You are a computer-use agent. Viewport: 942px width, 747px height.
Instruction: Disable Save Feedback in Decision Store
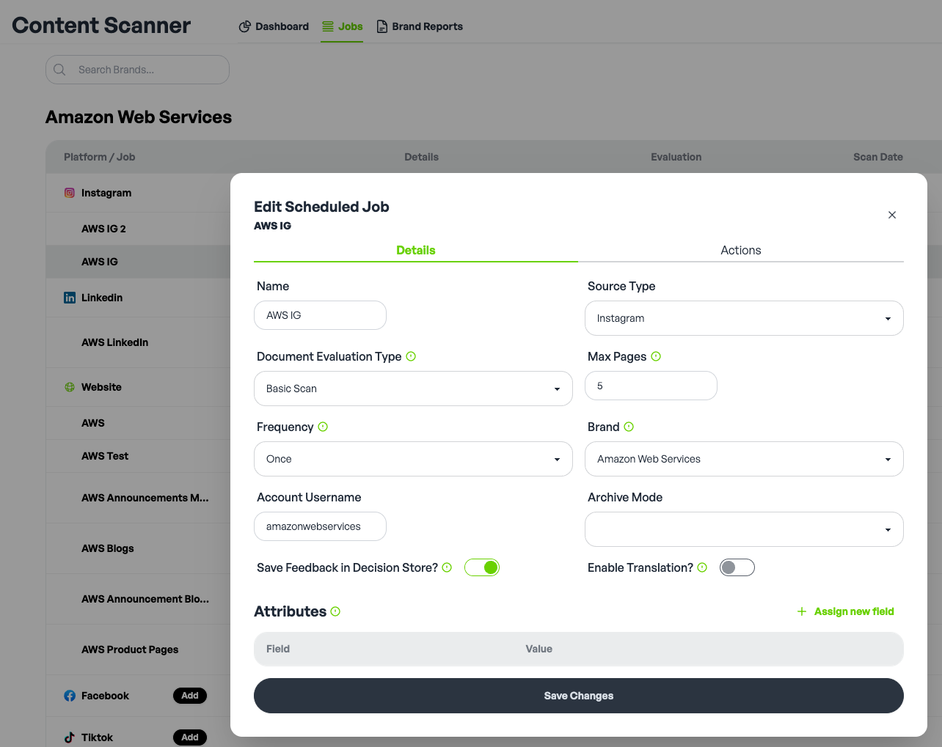[482, 567]
